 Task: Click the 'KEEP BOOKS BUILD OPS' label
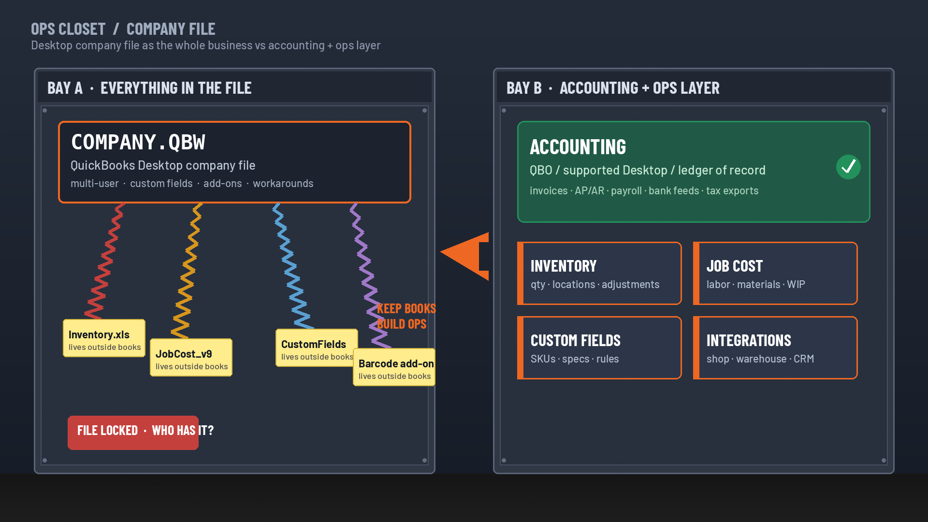click(x=406, y=316)
